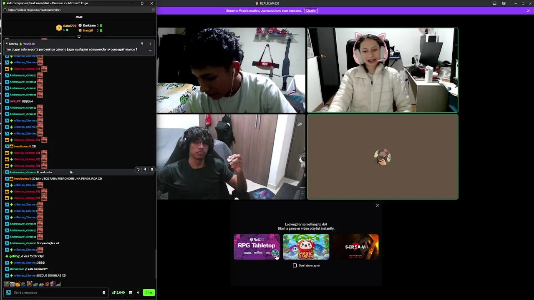Click the Darkzsm leaderboard entry
Viewport: 534px width, 300px height.
(91, 25)
